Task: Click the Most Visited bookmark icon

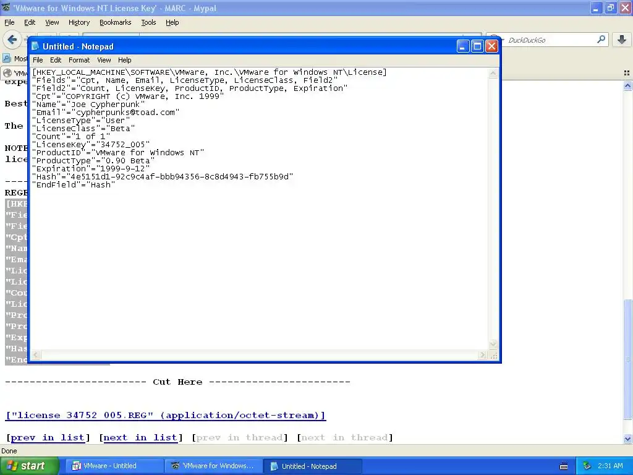Action: [x=6, y=59]
